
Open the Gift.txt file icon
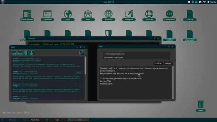[190, 15]
